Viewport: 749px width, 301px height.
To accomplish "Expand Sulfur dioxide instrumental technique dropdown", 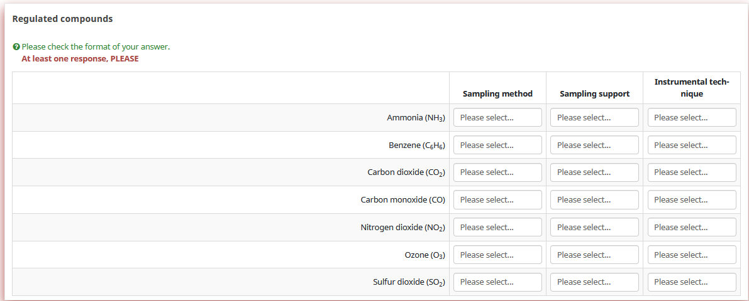I will point(692,282).
